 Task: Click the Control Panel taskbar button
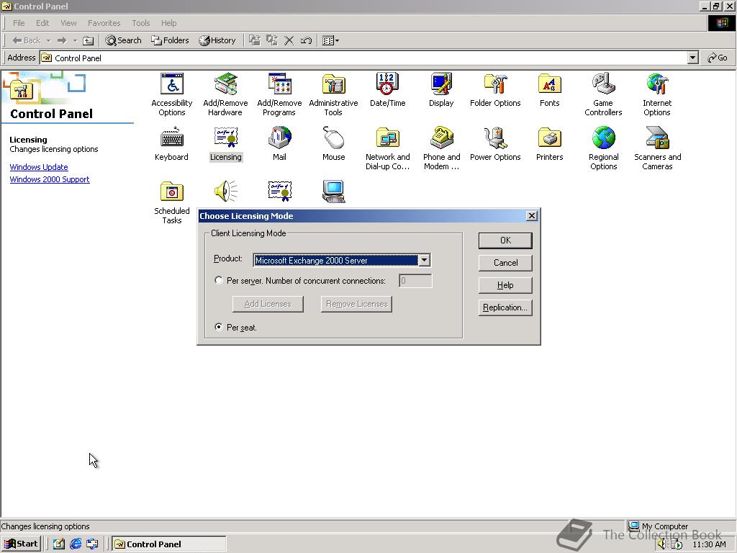click(168, 544)
